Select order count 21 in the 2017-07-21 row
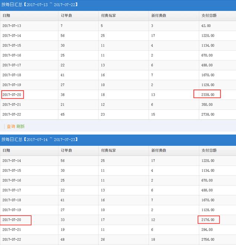This screenshot has height=245, width=236. click(x=63, y=104)
